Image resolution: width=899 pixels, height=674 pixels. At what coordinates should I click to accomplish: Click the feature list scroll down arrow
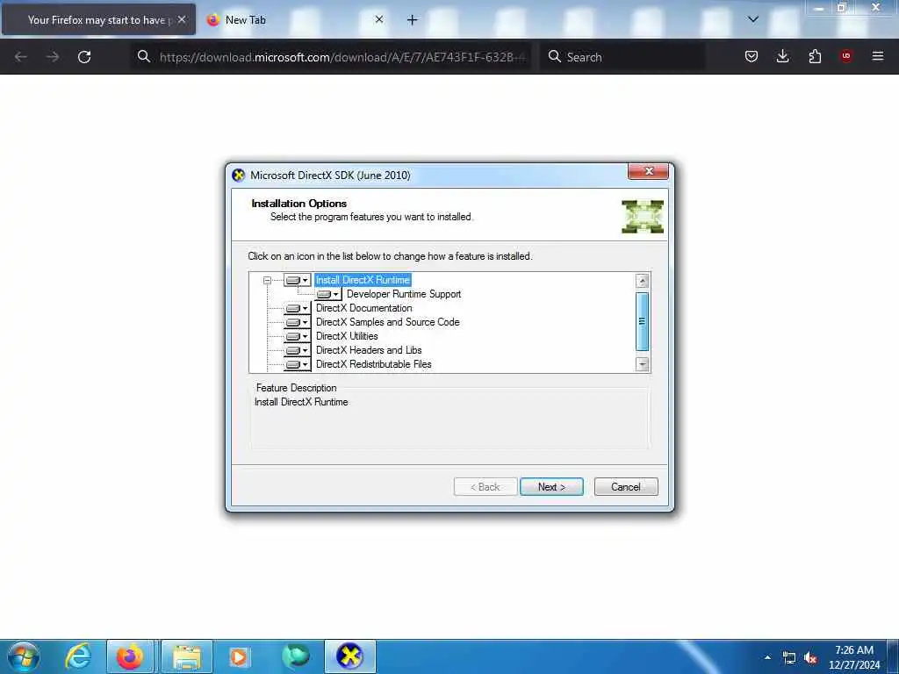point(642,364)
